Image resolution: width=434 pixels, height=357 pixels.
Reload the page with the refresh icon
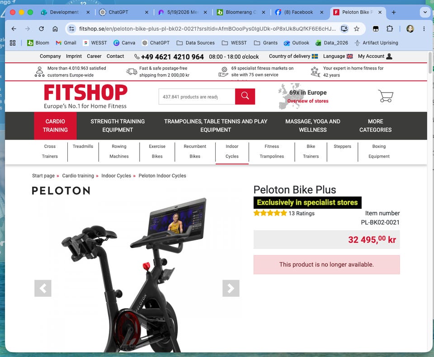pos(41,29)
